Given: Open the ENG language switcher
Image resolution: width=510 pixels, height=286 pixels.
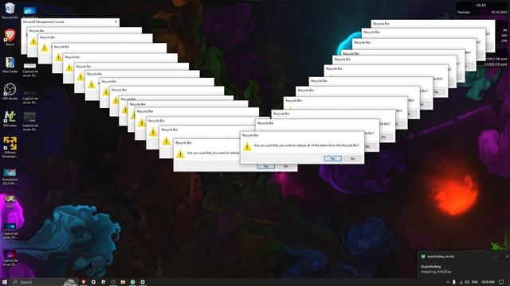Looking at the screenshot, I should click(475, 282).
